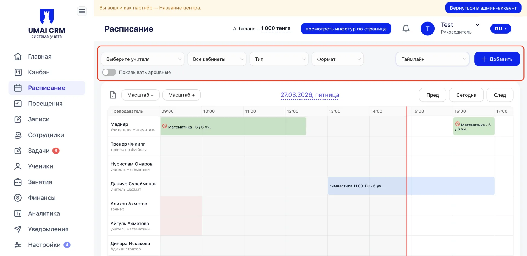The width and height of the screenshot is (527, 256).
Task: Click the Пред button
Action: pyautogui.click(x=433, y=95)
